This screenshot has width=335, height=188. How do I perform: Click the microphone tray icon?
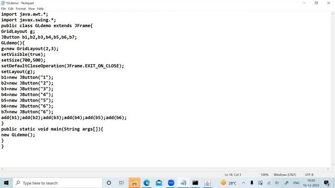coord(252,183)
